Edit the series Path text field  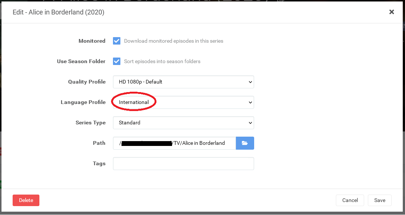tap(175, 143)
